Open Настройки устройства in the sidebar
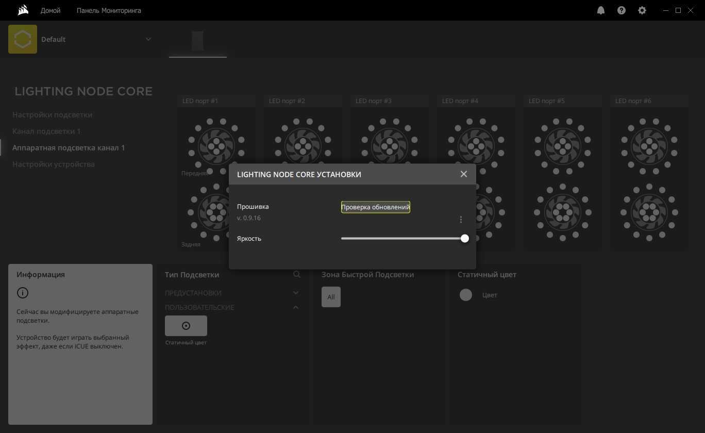 tap(54, 164)
